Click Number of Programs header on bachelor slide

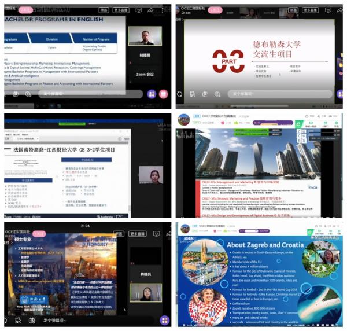pyautogui.click(x=96, y=39)
